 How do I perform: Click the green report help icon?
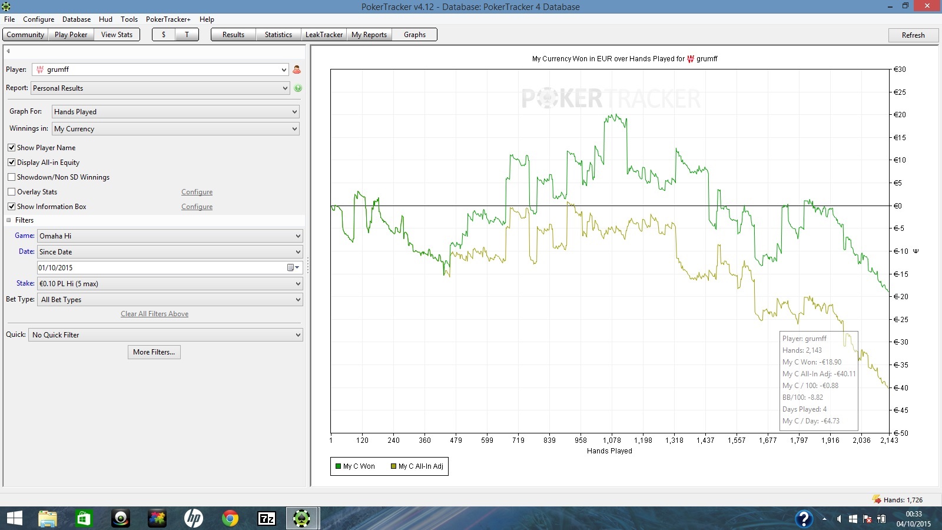point(298,88)
